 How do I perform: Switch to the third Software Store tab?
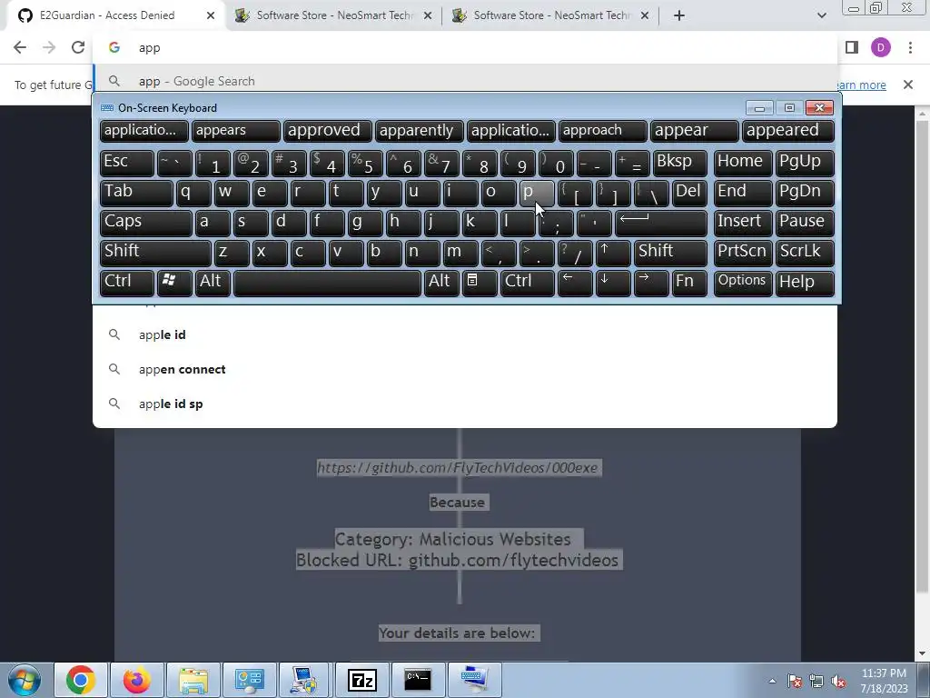(550, 15)
